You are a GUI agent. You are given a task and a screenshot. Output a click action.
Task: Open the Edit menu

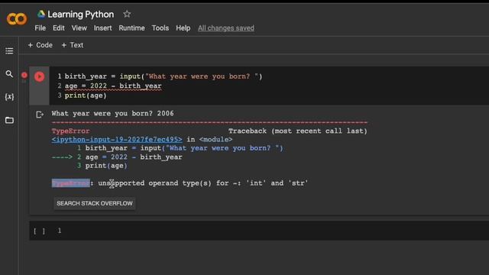59,28
